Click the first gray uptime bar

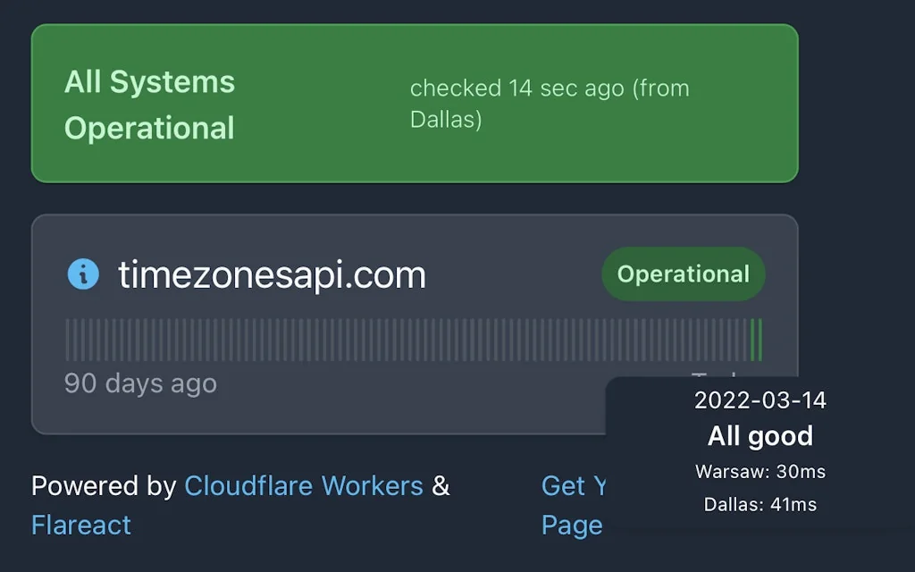pos(68,340)
